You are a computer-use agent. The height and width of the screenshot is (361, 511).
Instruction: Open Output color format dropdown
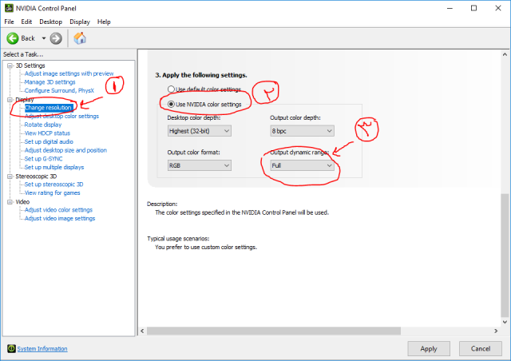[x=200, y=165]
